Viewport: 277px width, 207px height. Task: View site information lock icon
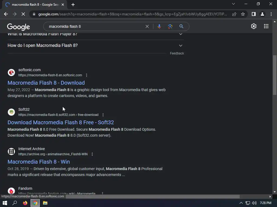click(34, 14)
